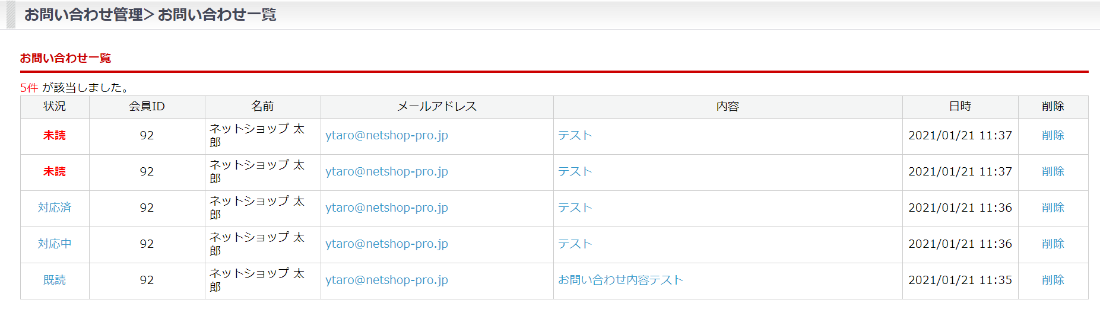Click the 未読 status in the topmost row
The image size is (1100, 319).
click(55, 136)
